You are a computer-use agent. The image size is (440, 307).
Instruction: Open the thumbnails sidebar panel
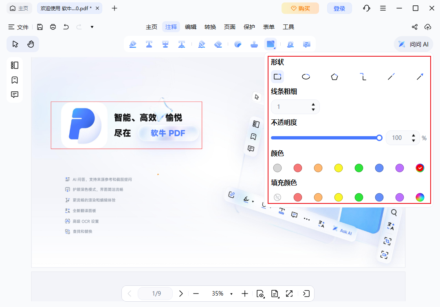[x=15, y=65]
